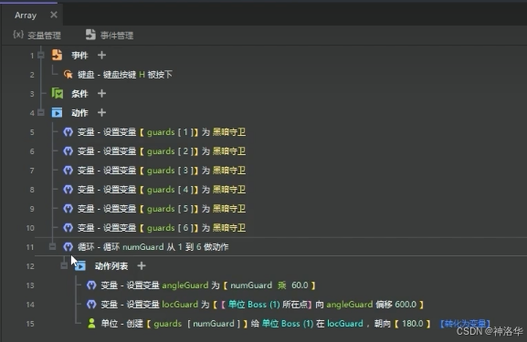The width and height of the screenshot is (527, 342).
Task: Click 单位 Boss (1) on row 15
Action: coord(288,324)
